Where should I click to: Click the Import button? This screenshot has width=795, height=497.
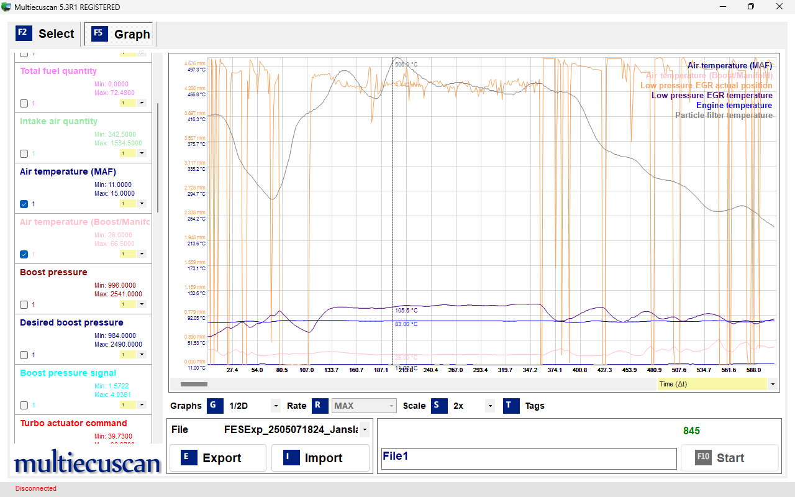coord(320,458)
